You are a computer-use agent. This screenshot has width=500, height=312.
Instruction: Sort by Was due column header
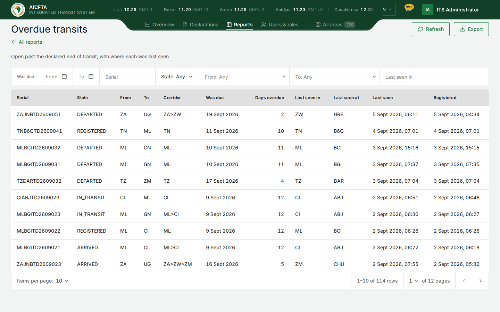(x=215, y=98)
